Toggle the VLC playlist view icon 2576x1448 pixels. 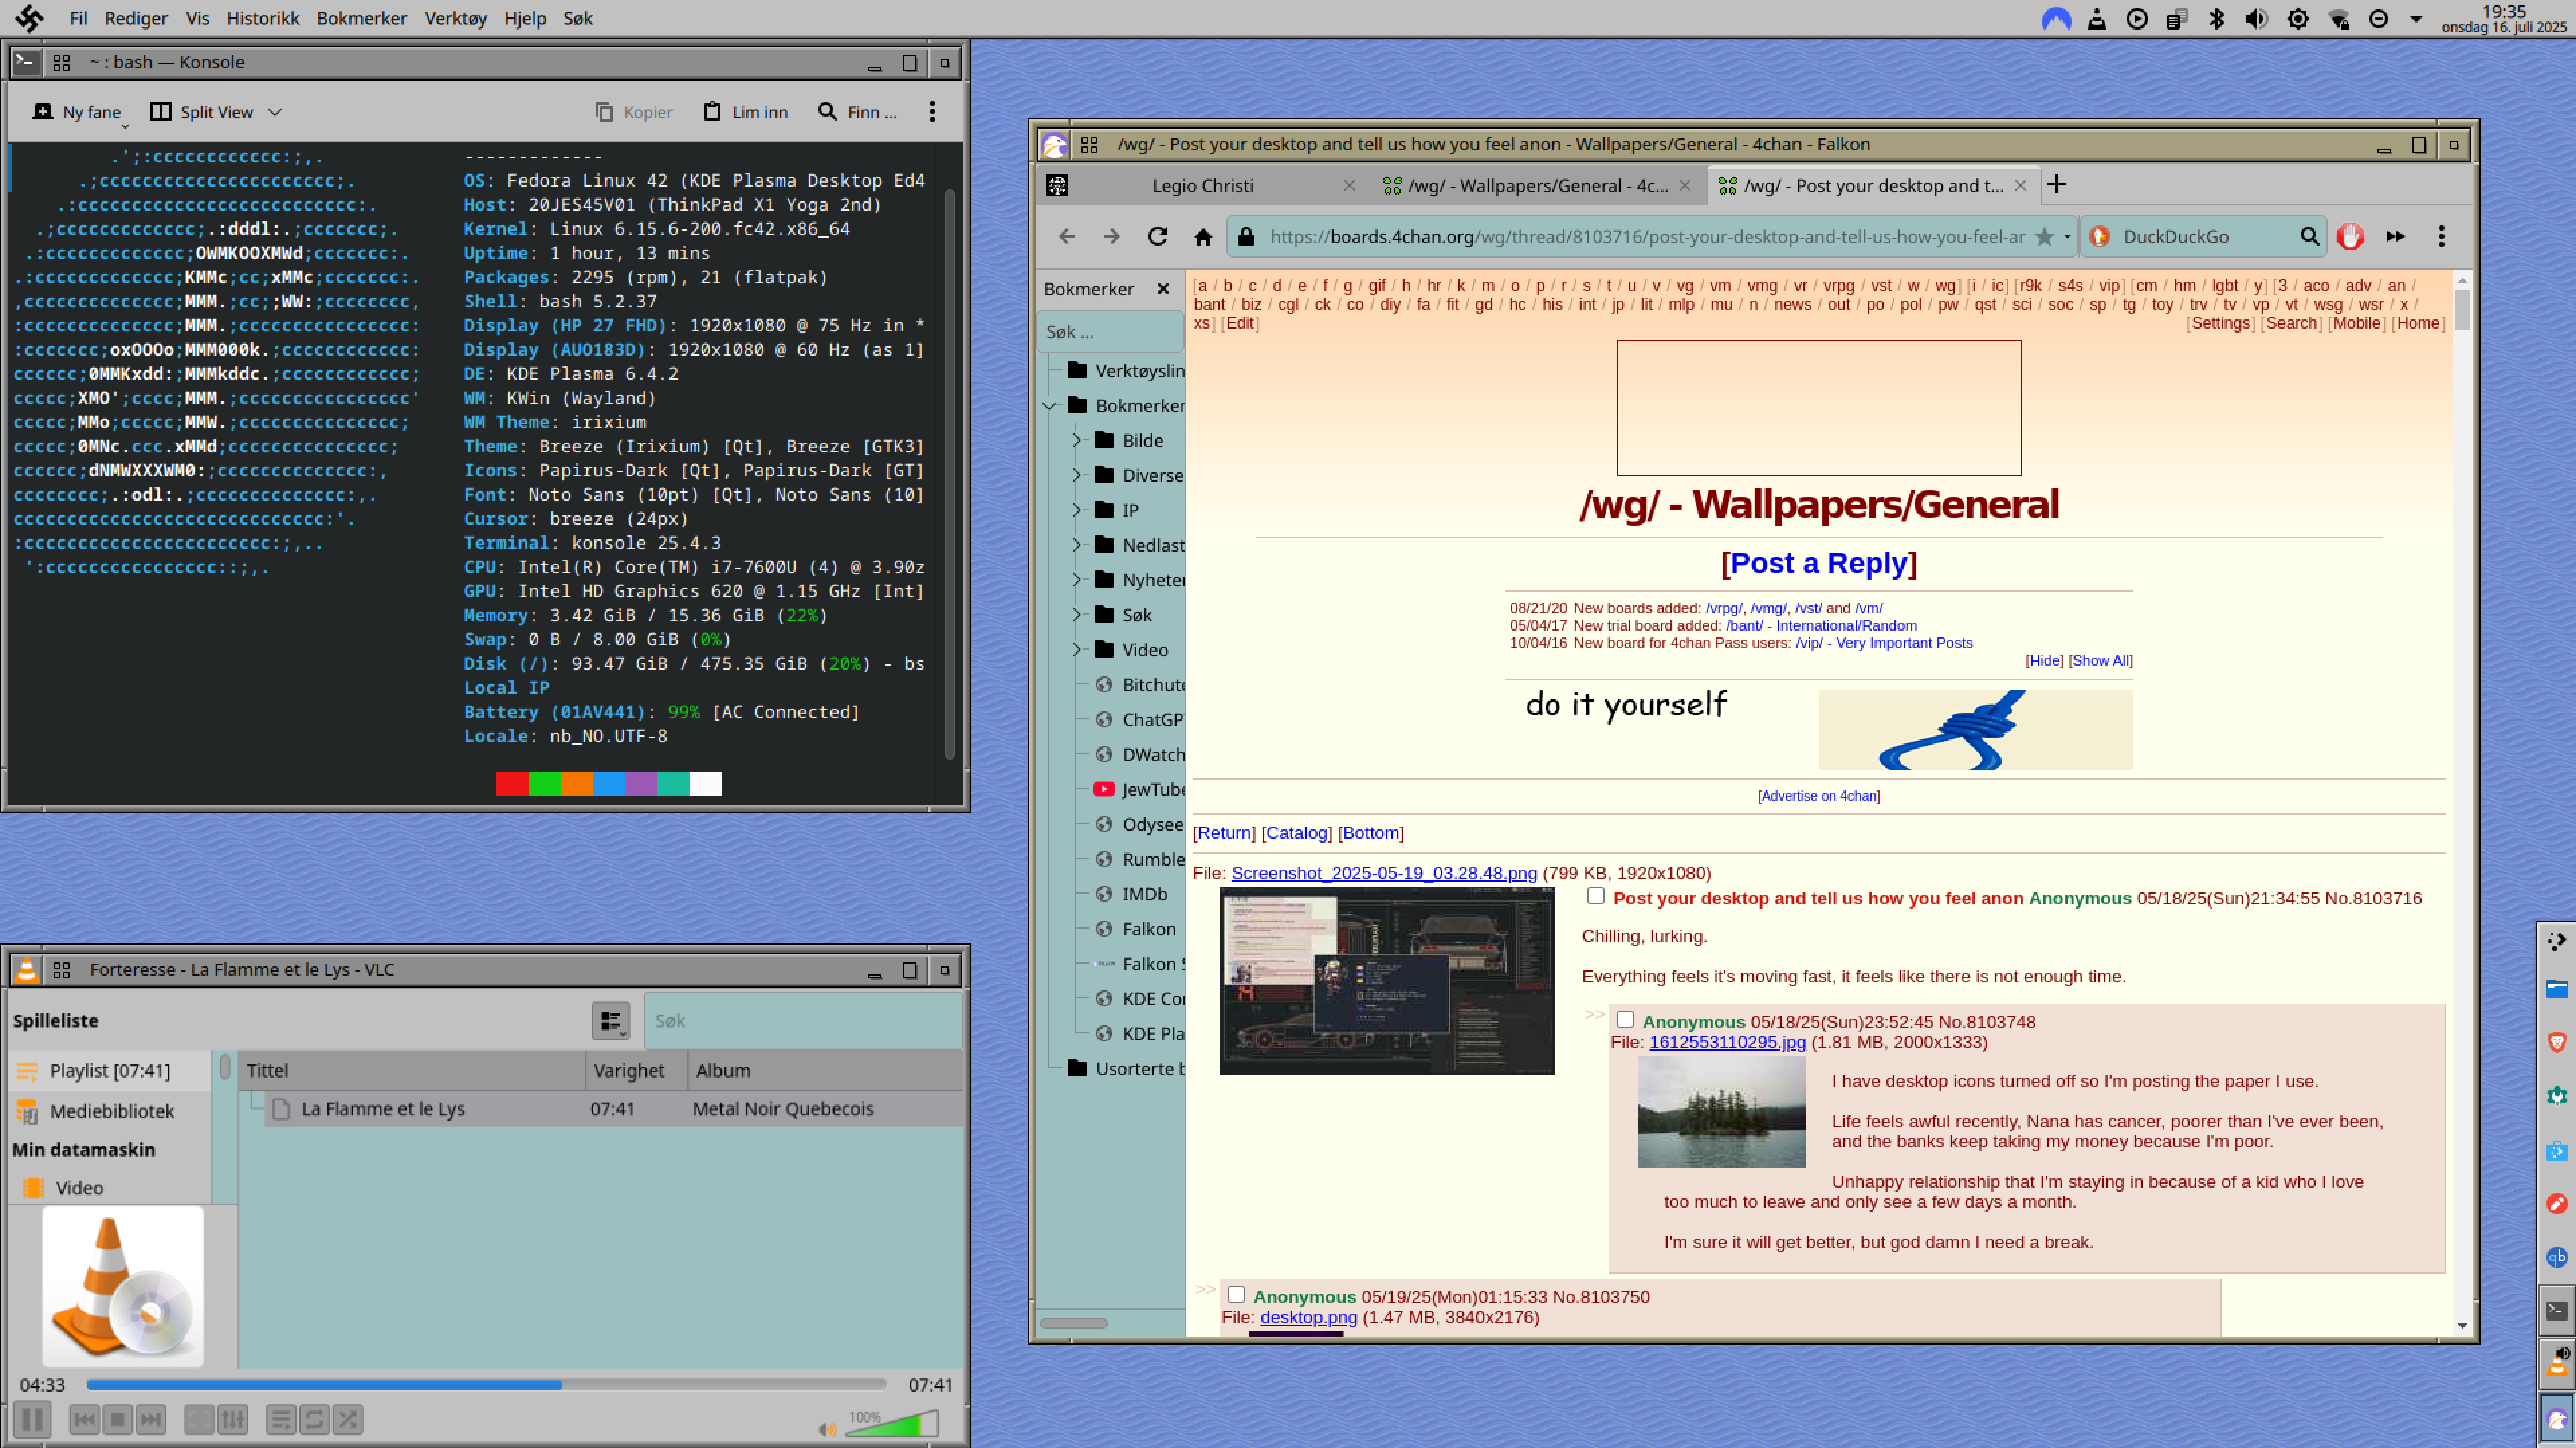point(281,1419)
